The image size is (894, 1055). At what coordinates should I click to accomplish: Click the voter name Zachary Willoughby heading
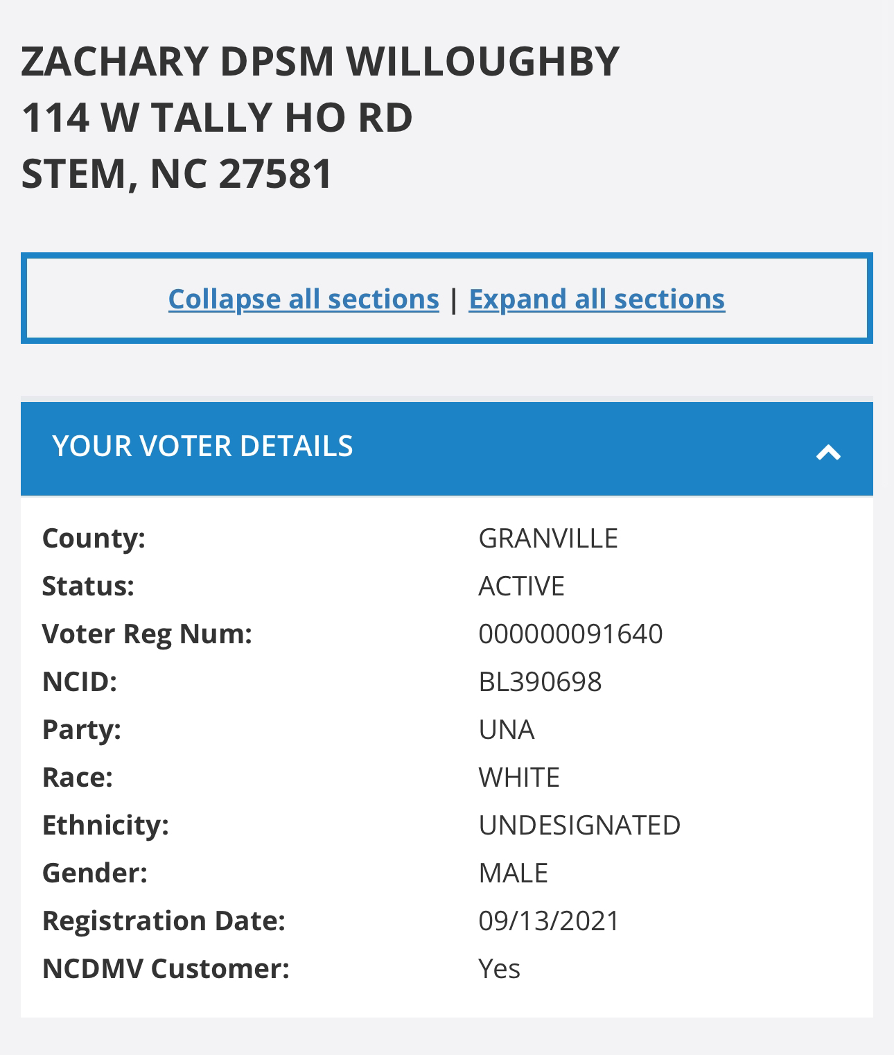click(x=319, y=61)
